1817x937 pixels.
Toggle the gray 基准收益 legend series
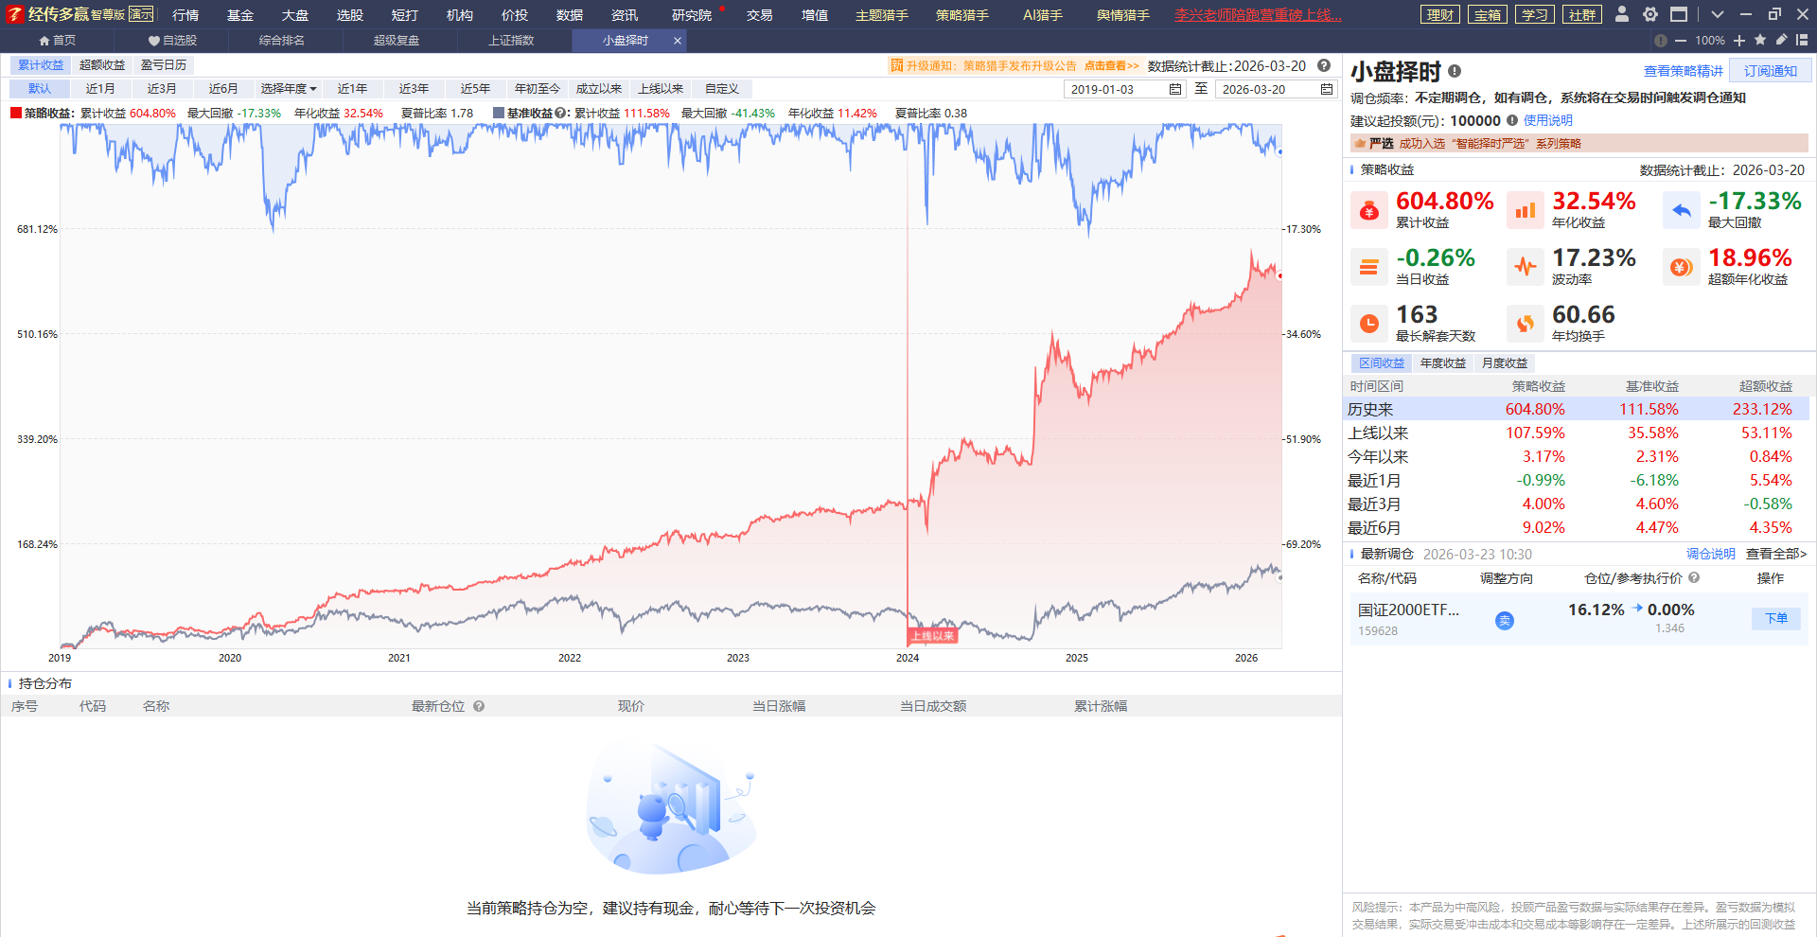499,113
